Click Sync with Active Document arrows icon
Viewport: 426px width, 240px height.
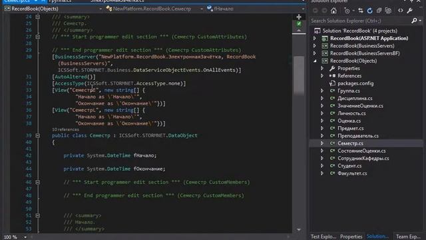click(361, 11)
